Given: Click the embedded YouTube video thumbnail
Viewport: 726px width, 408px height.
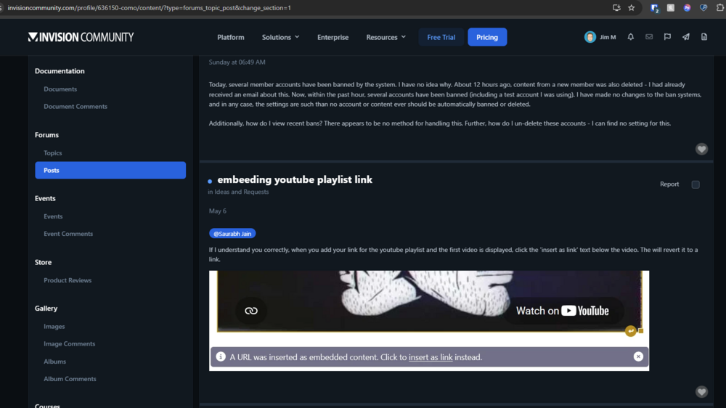Looking at the screenshot, I should (x=430, y=301).
